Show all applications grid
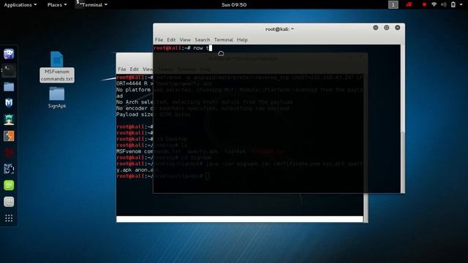Viewport: 468px width, 263px height. [x=9, y=218]
